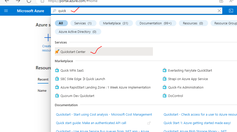Click the browser reload icon
The width and height of the screenshot is (237, 132).
(x=29, y=1)
